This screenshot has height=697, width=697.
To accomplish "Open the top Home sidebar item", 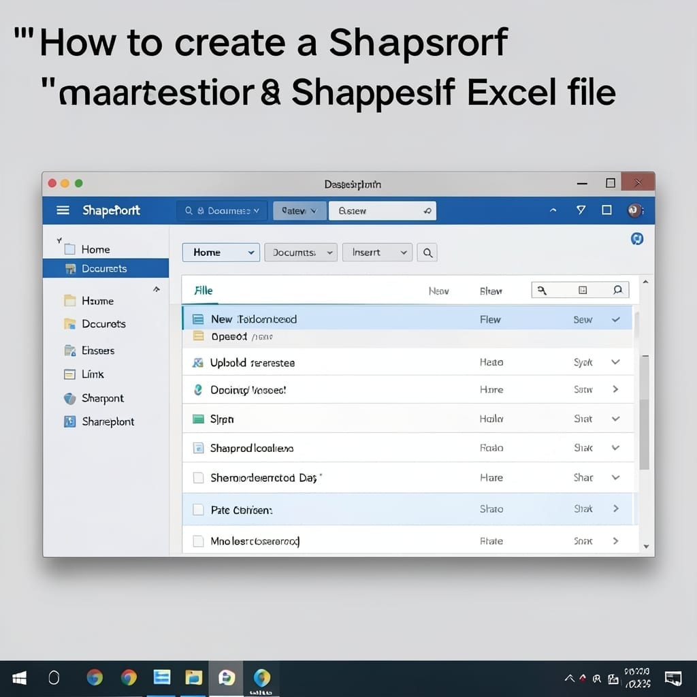I will [95, 249].
